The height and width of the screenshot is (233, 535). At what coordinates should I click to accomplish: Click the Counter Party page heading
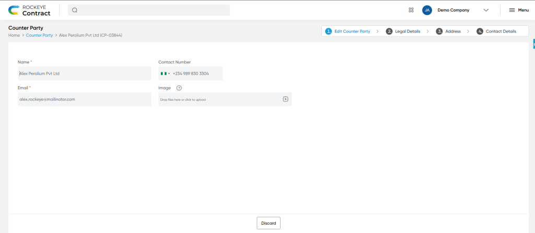[26, 28]
